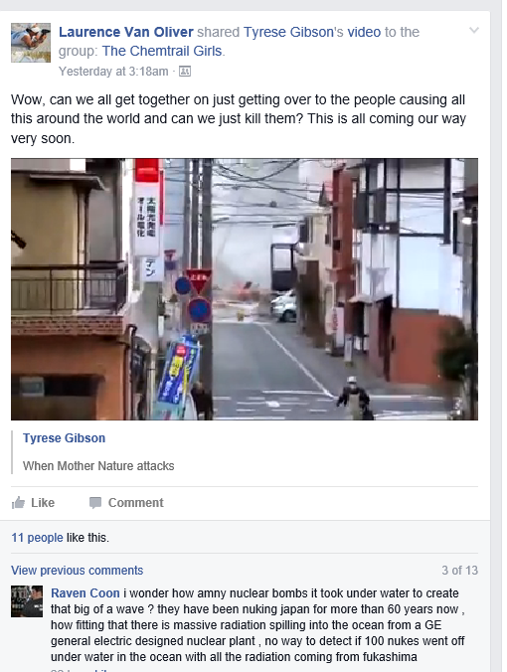Expand the post options chevron
Image resolution: width=507 pixels, height=672 pixels.
point(474,30)
